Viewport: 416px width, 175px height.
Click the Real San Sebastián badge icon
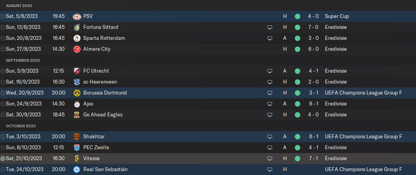point(77,170)
